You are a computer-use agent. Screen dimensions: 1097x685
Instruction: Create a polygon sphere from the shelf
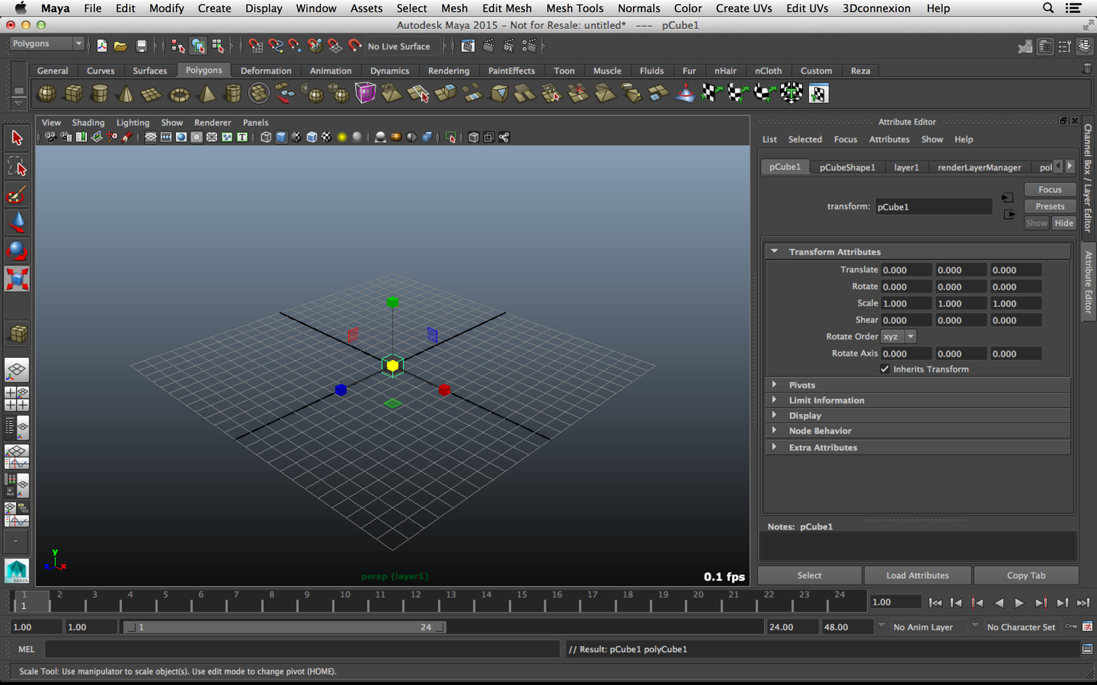coord(46,93)
